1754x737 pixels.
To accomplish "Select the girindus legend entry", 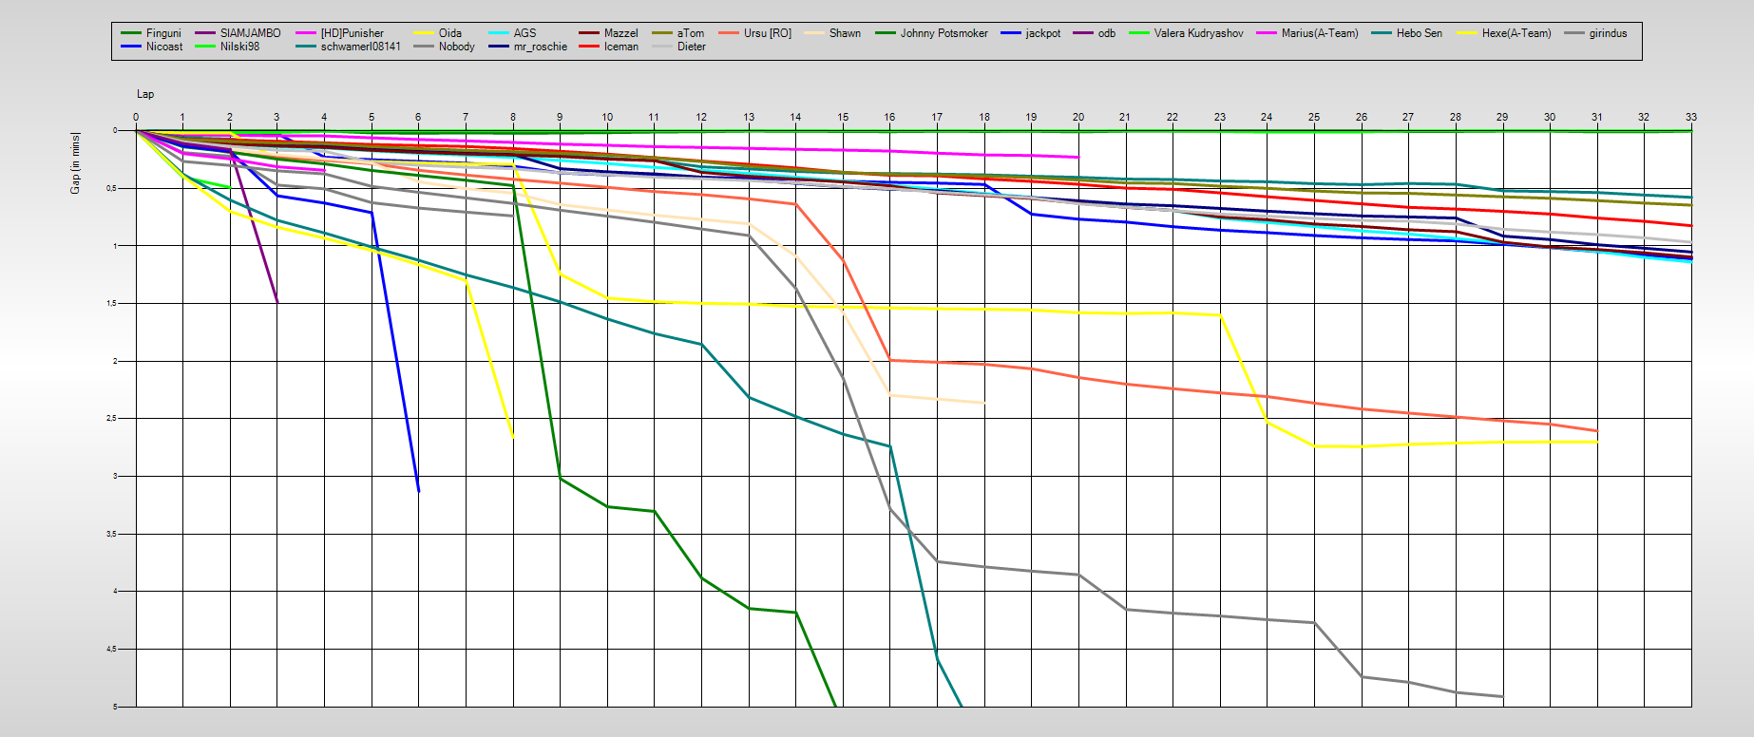I will click(1608, 33).
